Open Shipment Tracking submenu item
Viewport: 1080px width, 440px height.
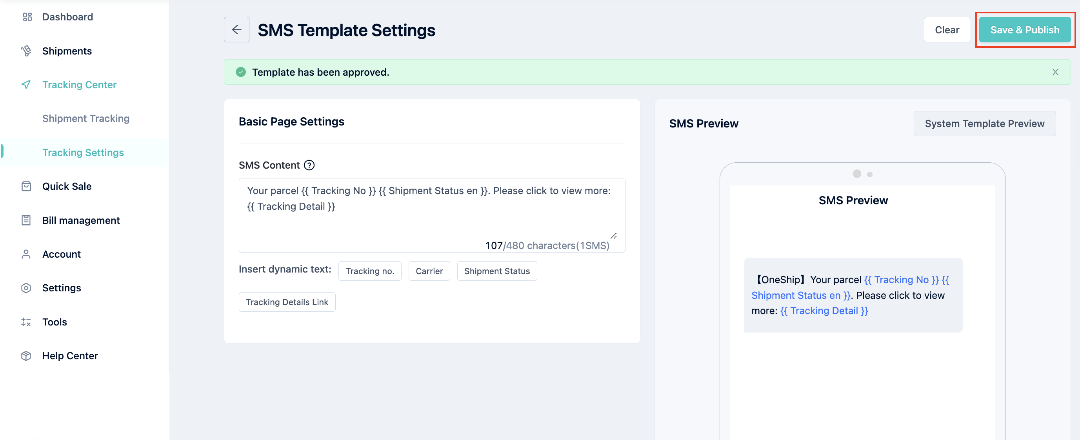[x=86, y=118]
